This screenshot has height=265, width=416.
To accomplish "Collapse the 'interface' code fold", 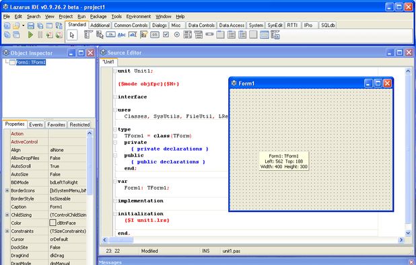I will pos(115,97).
